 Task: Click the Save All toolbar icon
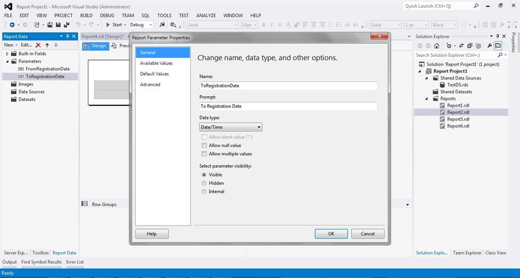67,25
